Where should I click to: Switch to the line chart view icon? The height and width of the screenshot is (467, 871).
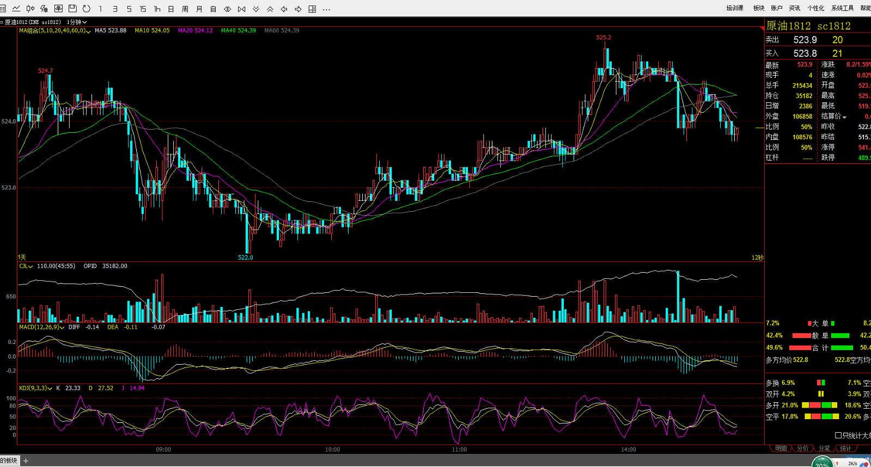(16, 9)
